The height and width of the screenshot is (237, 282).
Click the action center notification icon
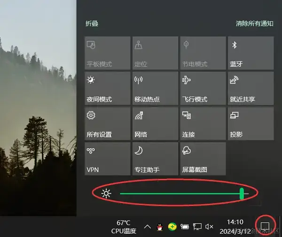[x=265, y=226]
